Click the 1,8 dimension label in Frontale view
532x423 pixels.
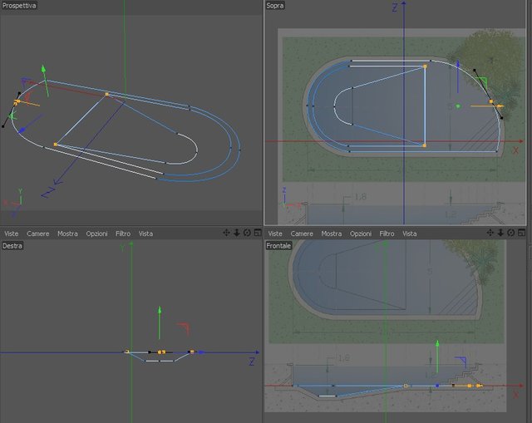(x=343, y=358)
